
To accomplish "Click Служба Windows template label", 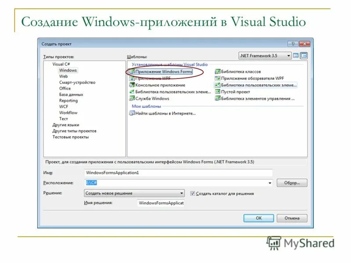I will [x=152, y=98].
